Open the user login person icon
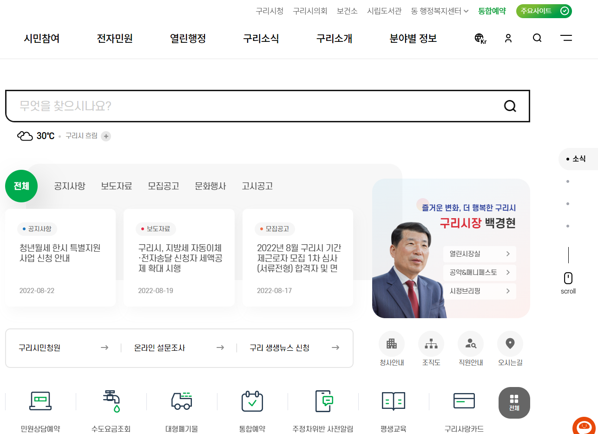Viewport: 598px width, 434px height. [508, 39]
